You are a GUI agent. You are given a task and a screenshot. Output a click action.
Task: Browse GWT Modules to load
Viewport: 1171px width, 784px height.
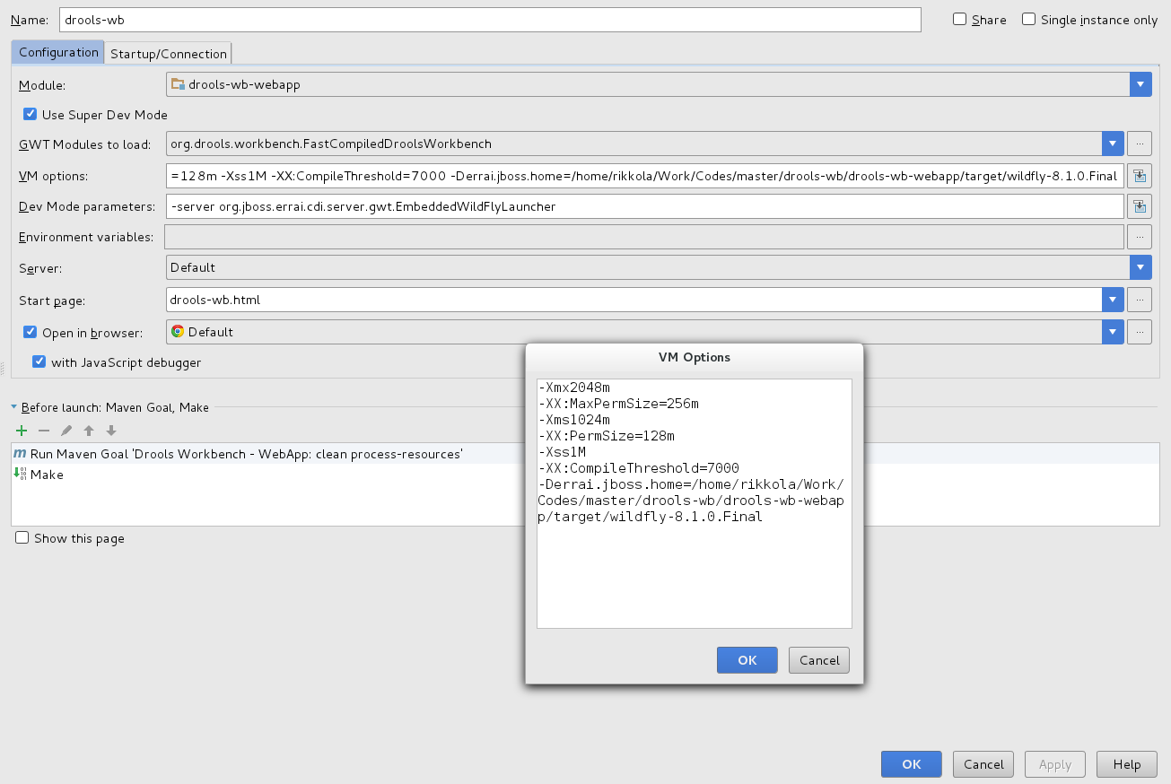pos(1140,144)
